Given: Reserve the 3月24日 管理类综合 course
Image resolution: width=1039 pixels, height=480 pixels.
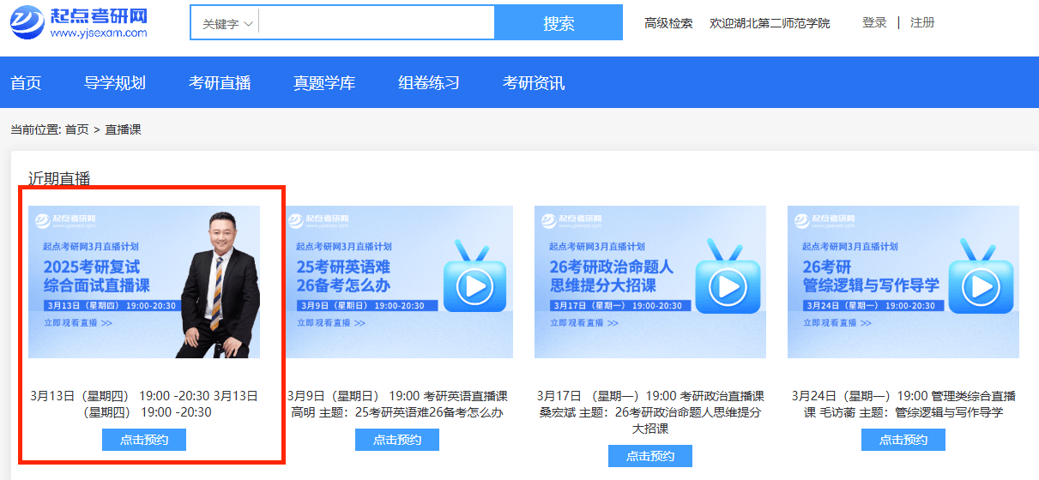Looking at the screenshot, I should coord(903,440).
